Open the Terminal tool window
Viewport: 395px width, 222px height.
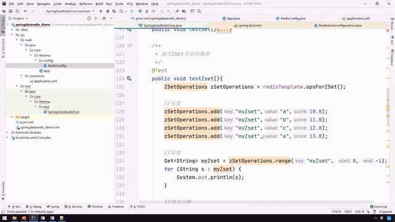95,207
